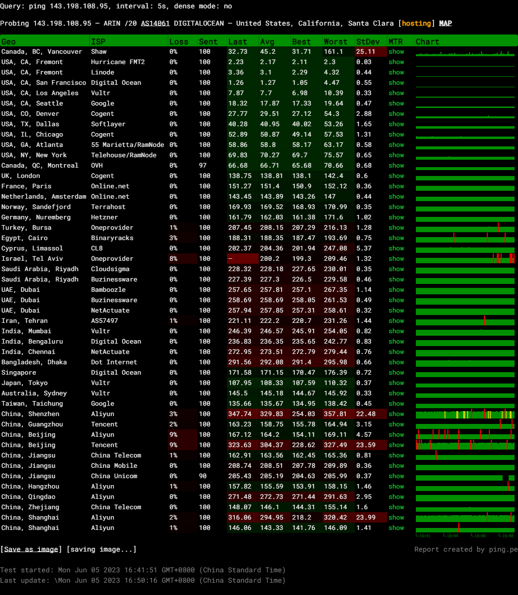
Task: Show MTR for Germany, Nuremberg Hetzner
Action: pos(396,217)
